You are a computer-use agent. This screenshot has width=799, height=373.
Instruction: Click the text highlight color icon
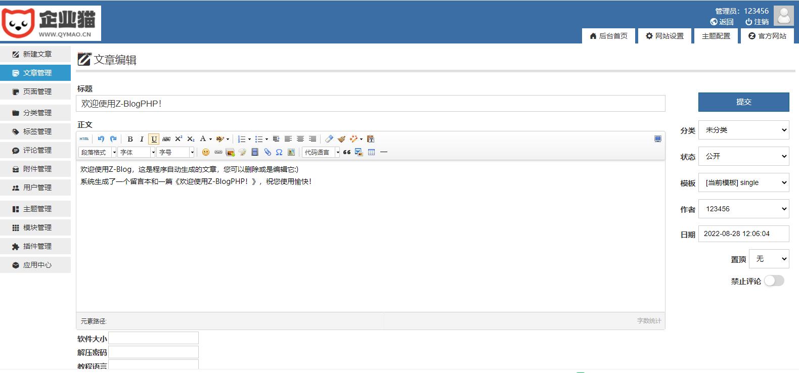pyautogui.click(x=220, y=139)
